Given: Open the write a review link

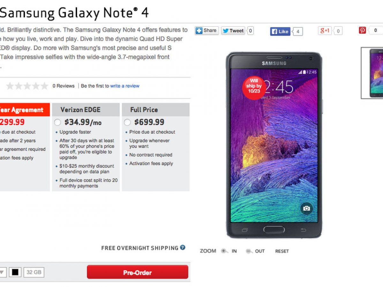Looking at the screenshot, I should click(x=125, y=86).
